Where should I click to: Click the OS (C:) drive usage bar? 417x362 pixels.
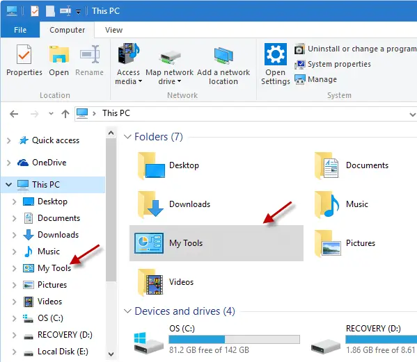click(234, 339)
